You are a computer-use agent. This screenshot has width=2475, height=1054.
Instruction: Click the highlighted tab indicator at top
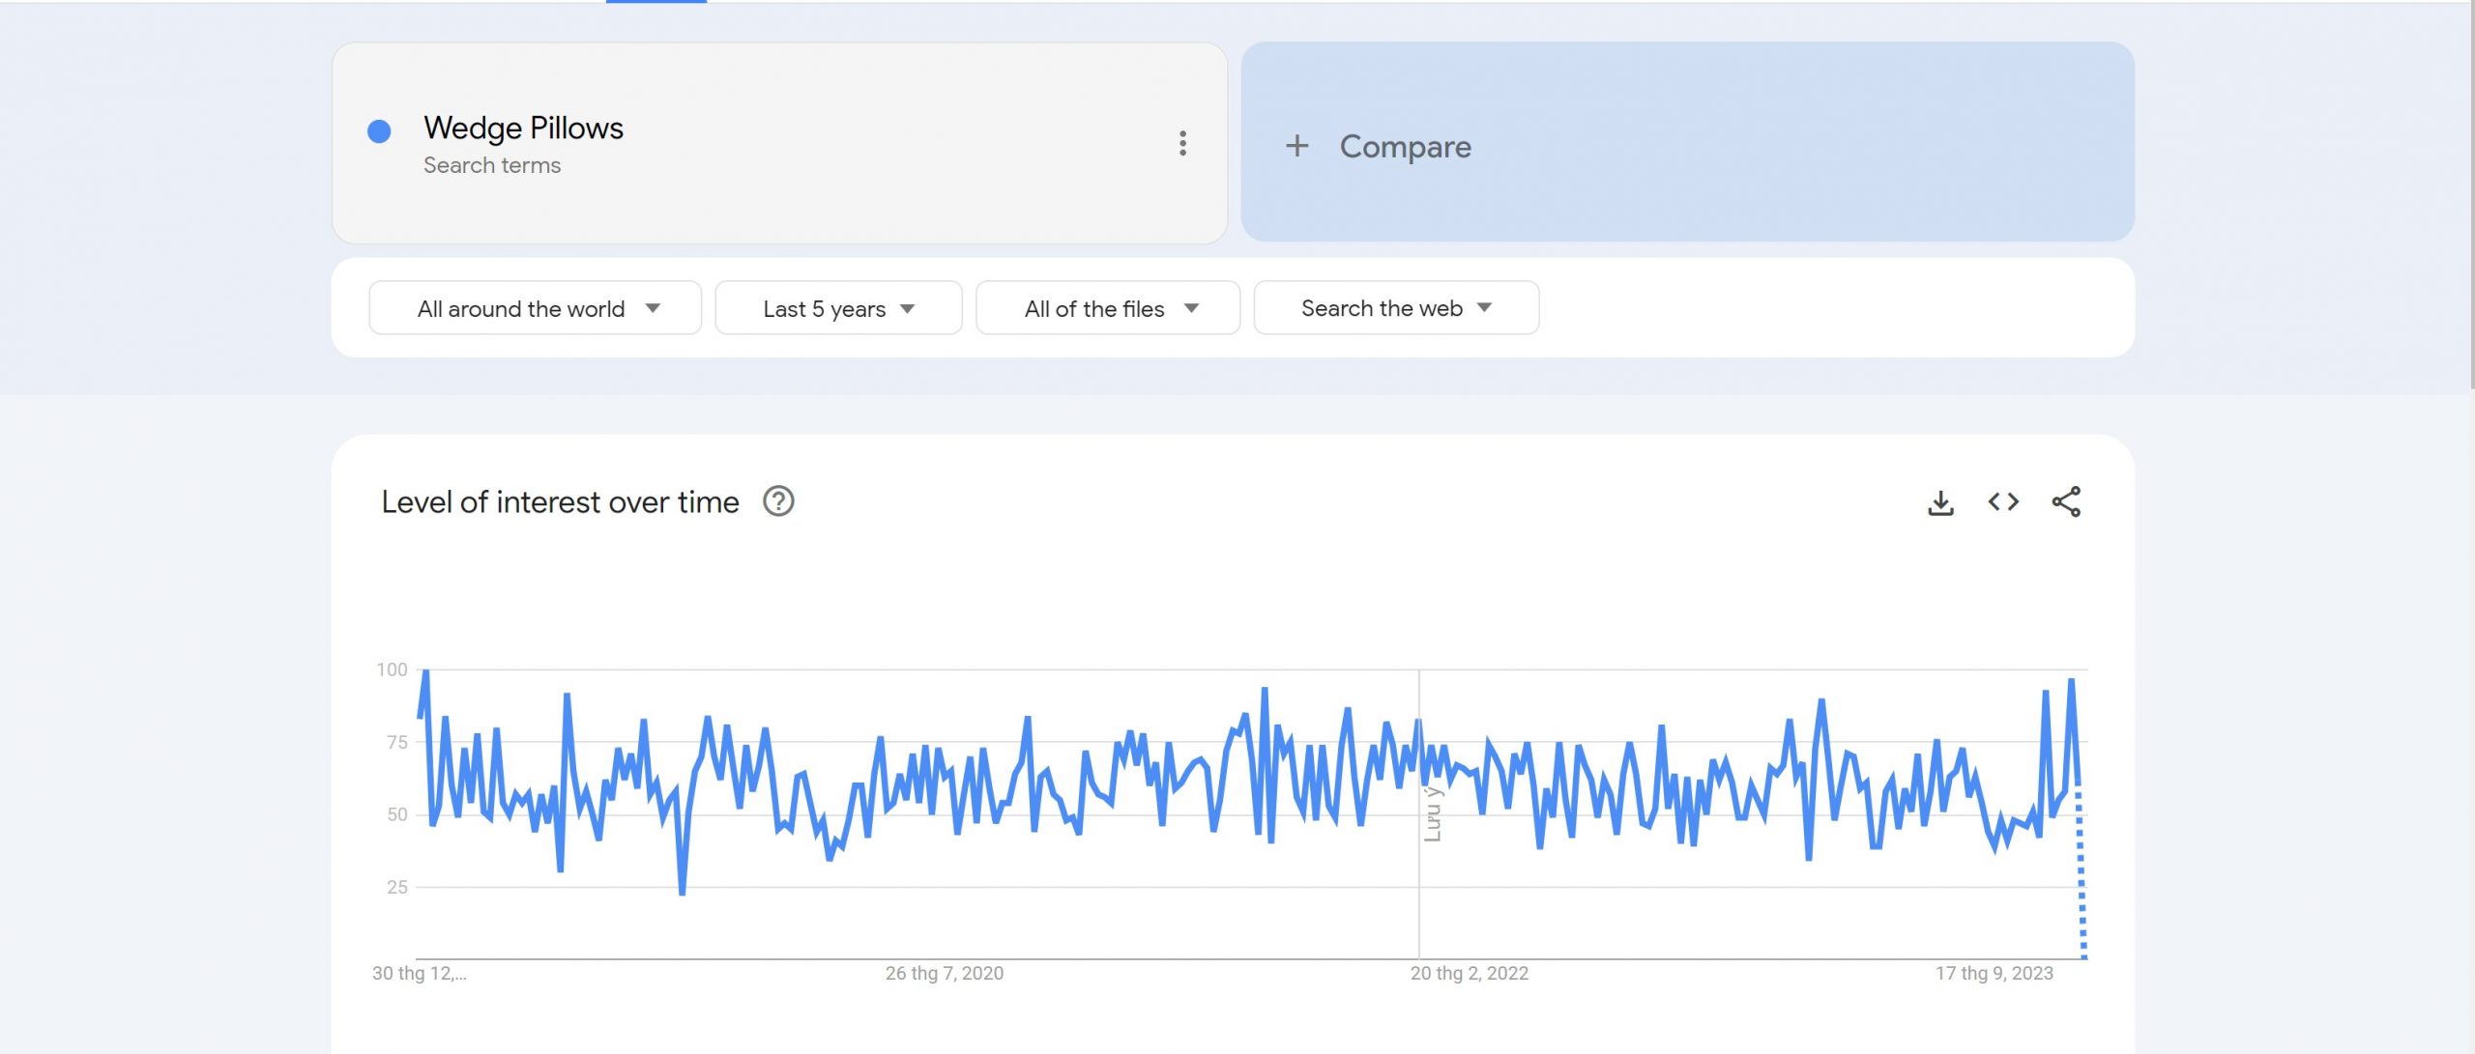click(x=655, y=2)
